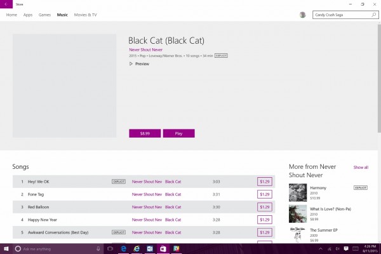381x254 pixels.
Task: Click the Black Cat album cover placeholder
Action: (64, 86)
